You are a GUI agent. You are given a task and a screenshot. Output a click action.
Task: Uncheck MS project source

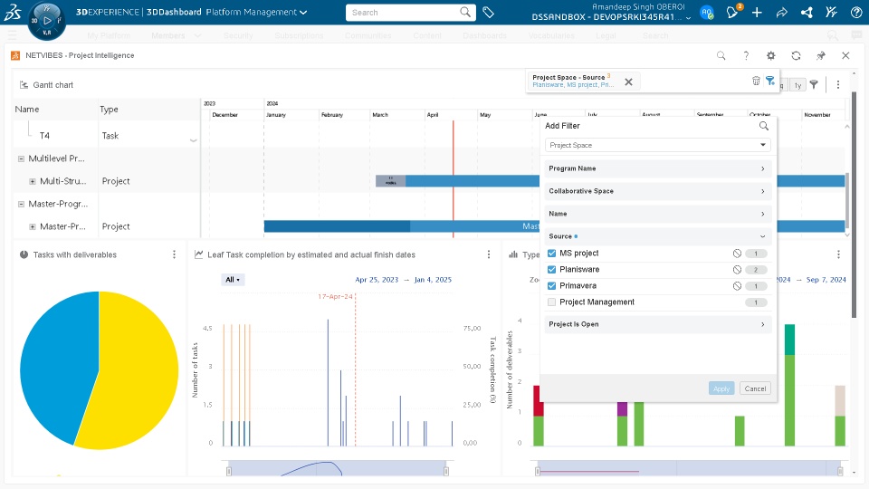[551, 254]
